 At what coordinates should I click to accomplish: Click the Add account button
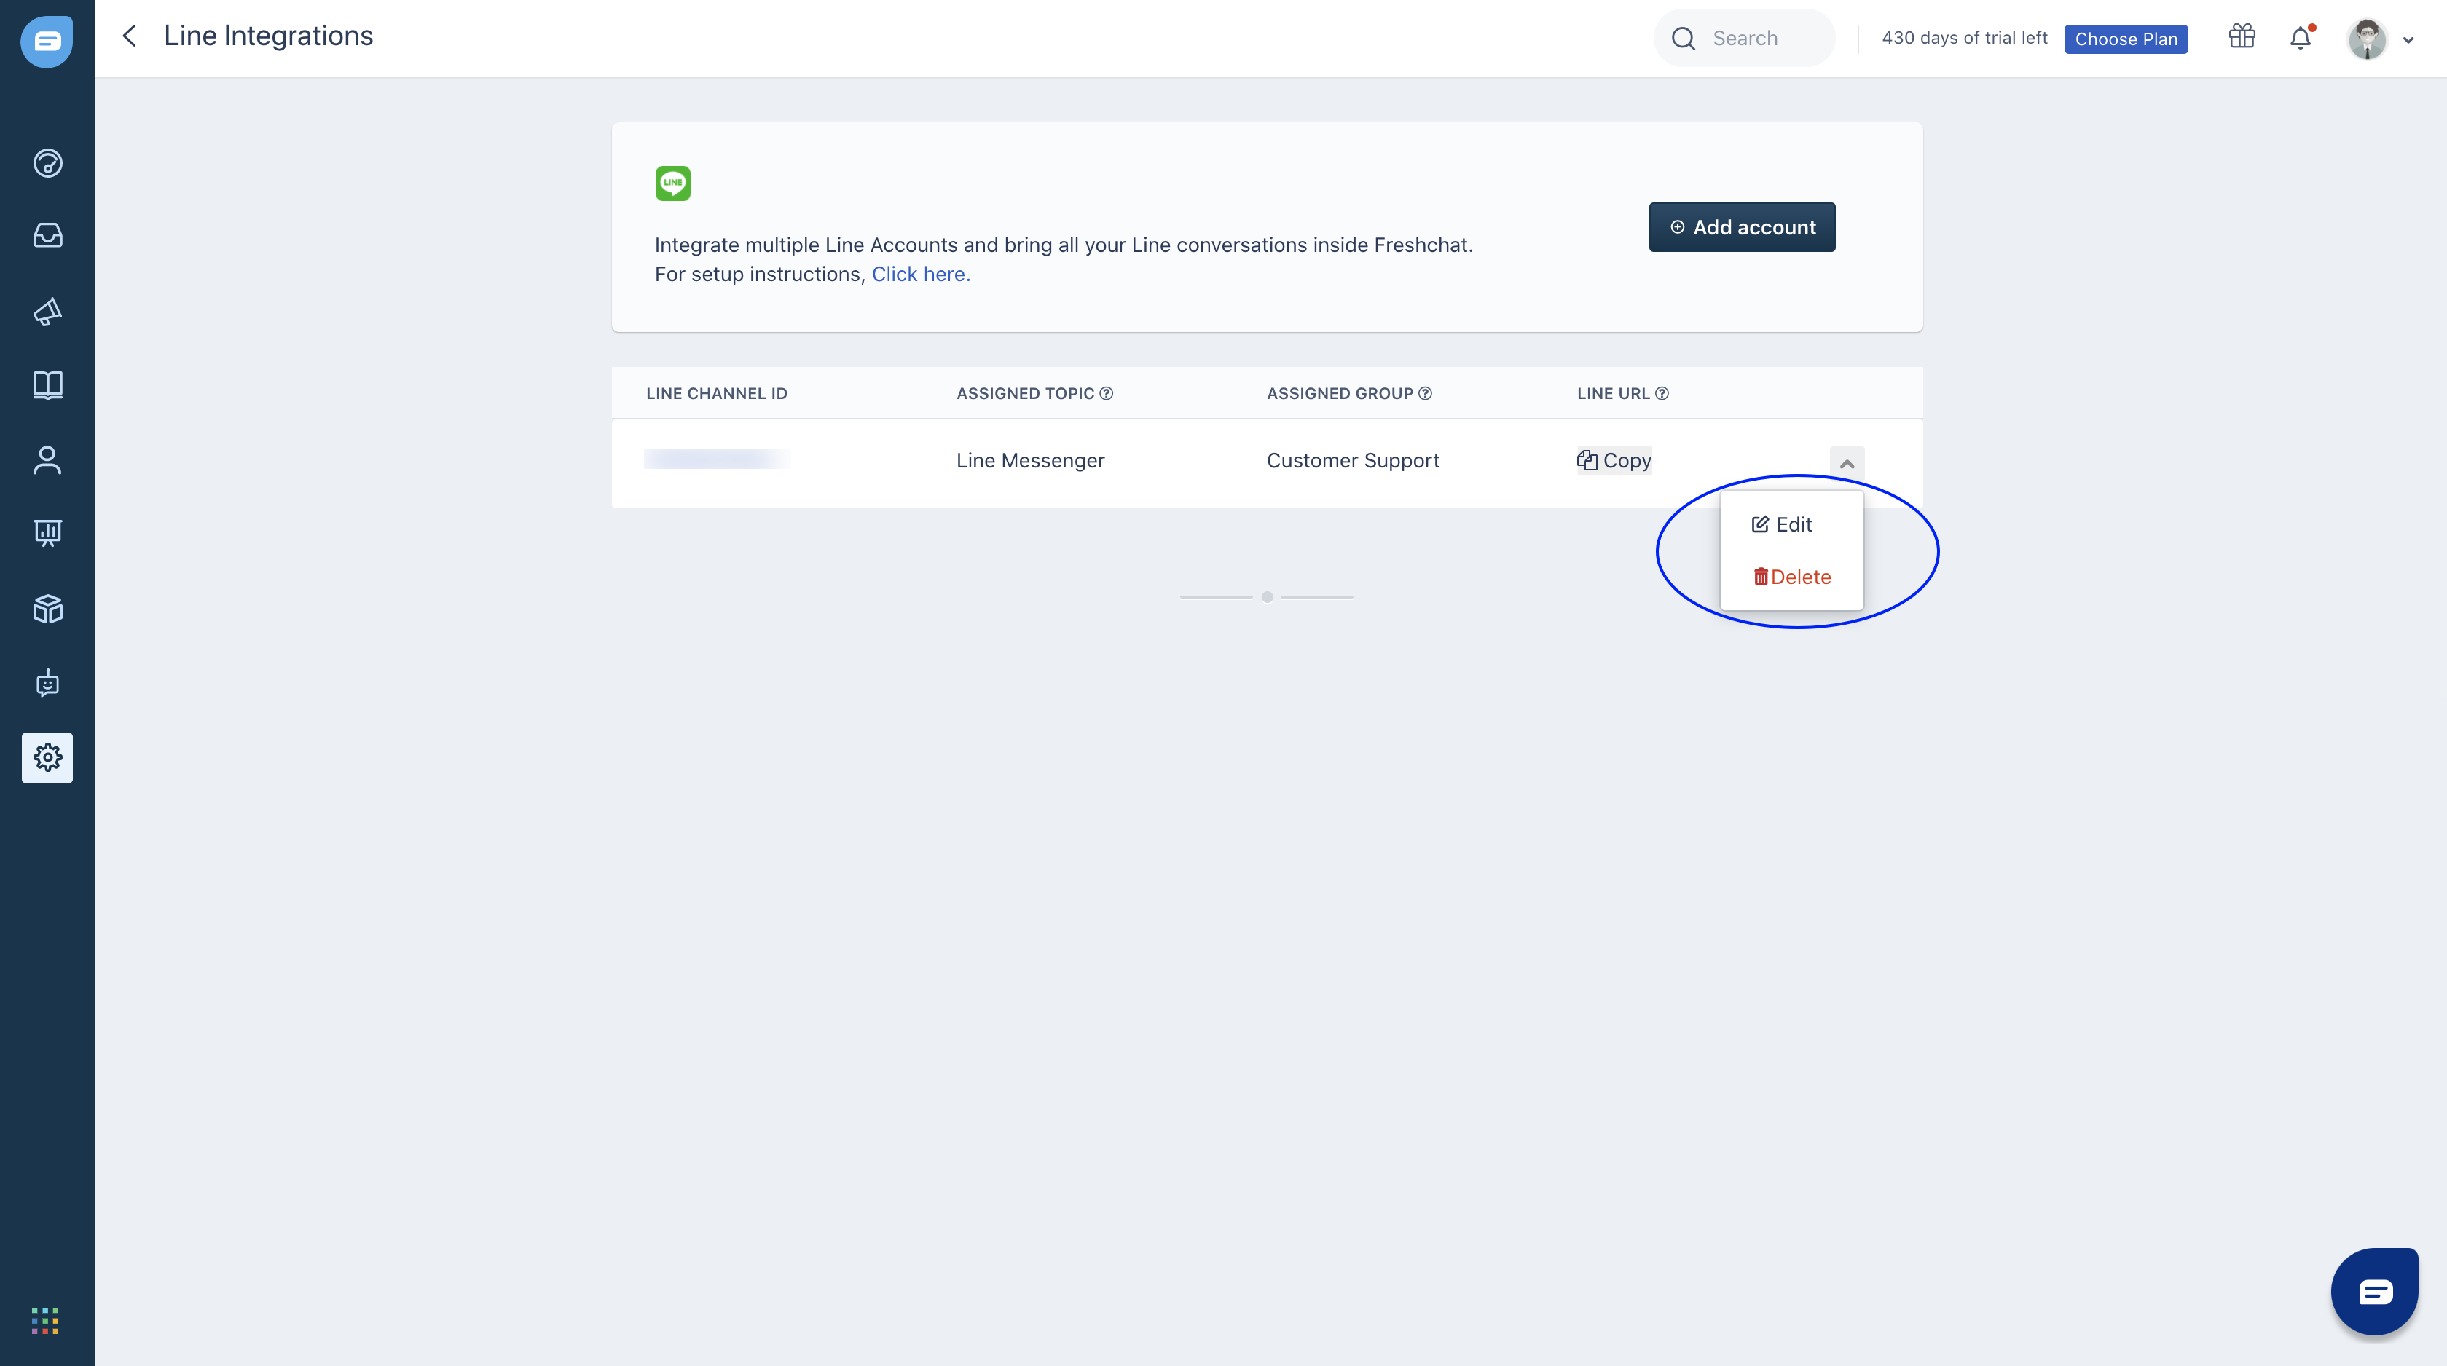coord(1741,227)
